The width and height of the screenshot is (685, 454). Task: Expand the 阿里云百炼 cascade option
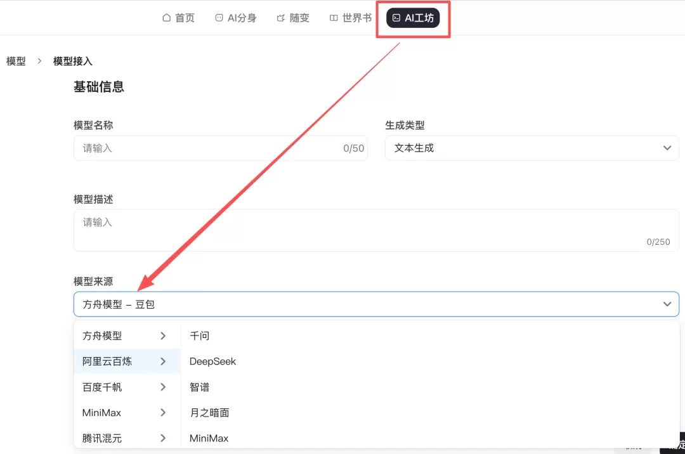pyautogui.click(x=127, y=361)
